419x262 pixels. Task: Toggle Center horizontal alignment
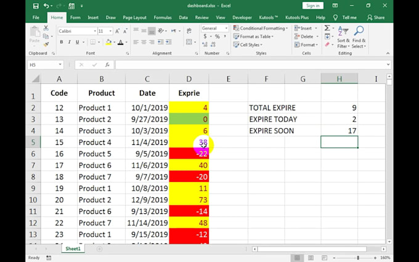pyautogui.click(x=144, y=42)
